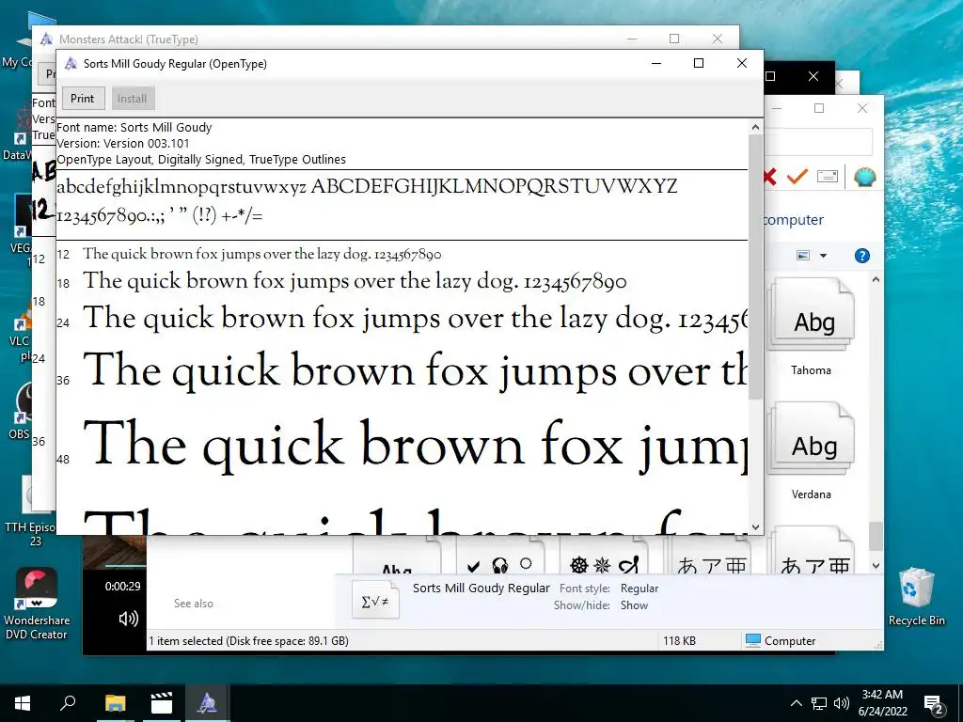Click the Verdana font name label
Viewport: 963px width, 722px height.
coord(811,494)
